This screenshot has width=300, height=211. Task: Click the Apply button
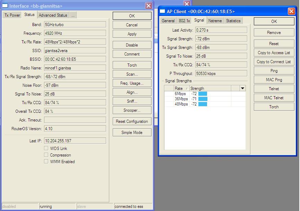coord(132,34)
